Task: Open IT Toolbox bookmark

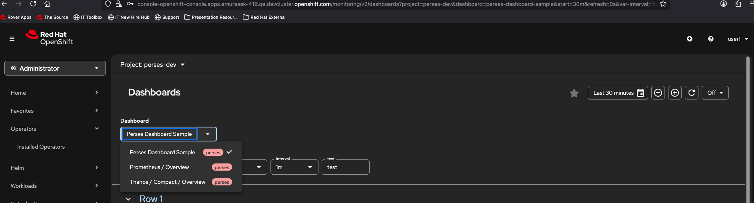Action: [88, 17]
